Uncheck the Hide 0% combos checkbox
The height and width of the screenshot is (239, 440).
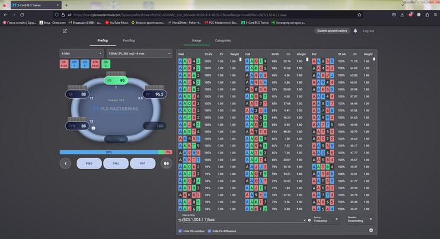coord(180,231)
